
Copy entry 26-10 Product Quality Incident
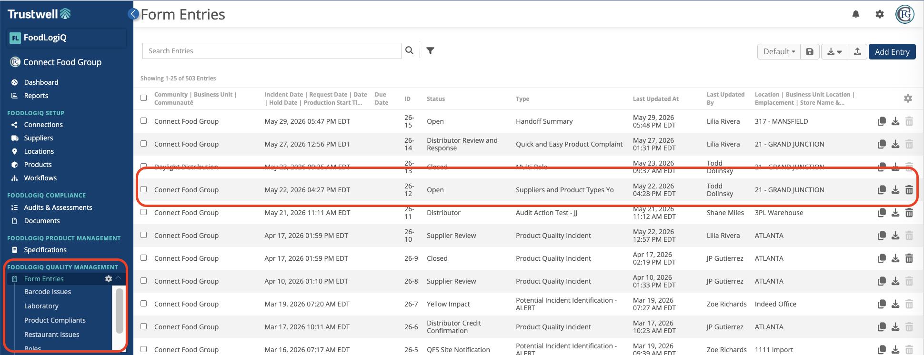882,236
